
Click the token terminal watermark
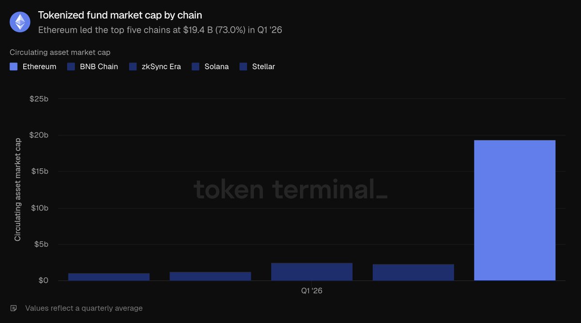(290, 189)
